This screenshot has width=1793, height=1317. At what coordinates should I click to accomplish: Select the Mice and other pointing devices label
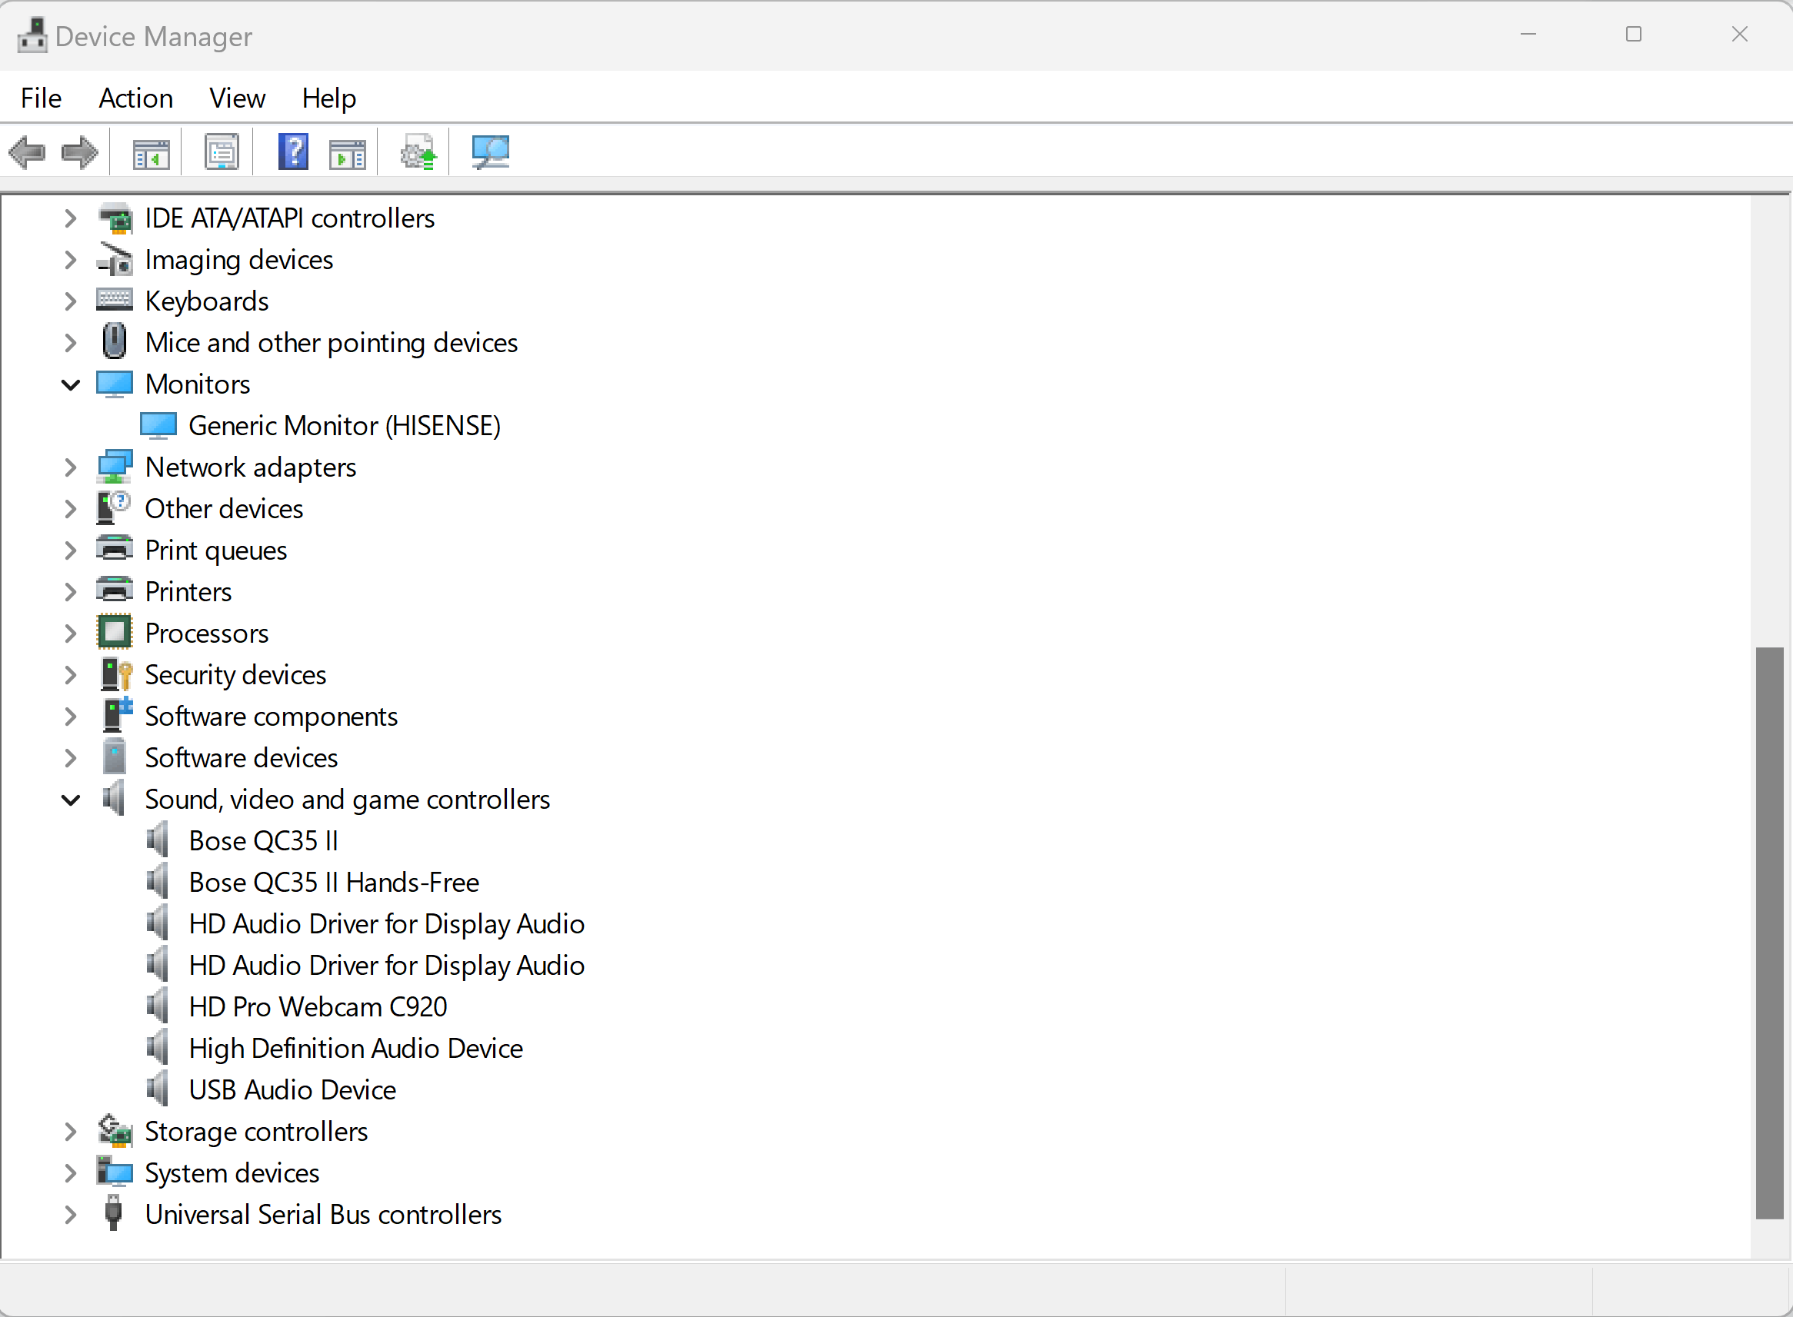pyautogui.click(x=331, y=342)
